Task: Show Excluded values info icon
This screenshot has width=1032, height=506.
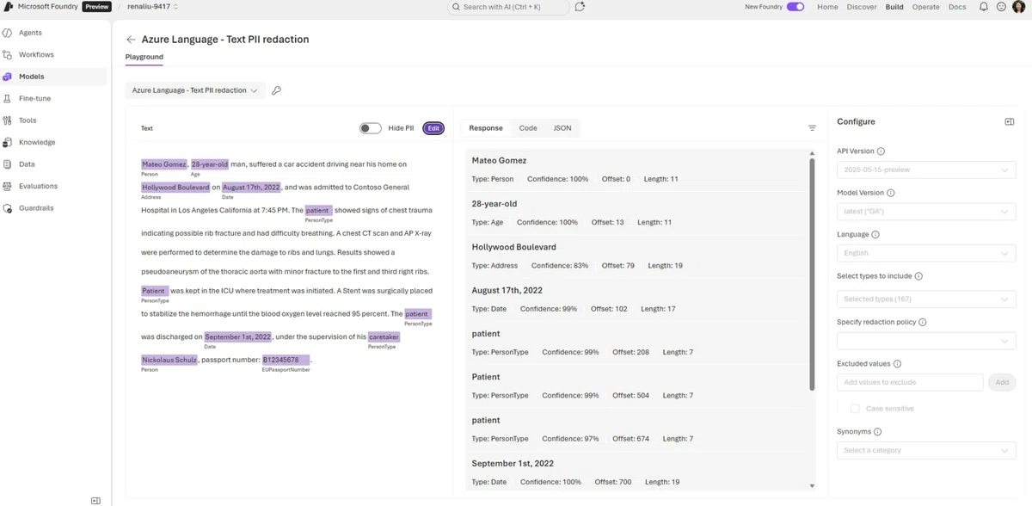Action: click(x=897, y=364)
